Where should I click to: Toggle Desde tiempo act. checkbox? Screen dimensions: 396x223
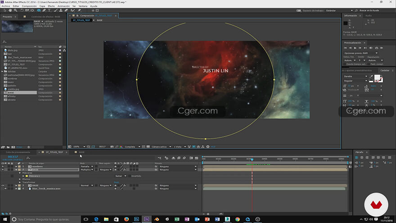pos(345,64)
